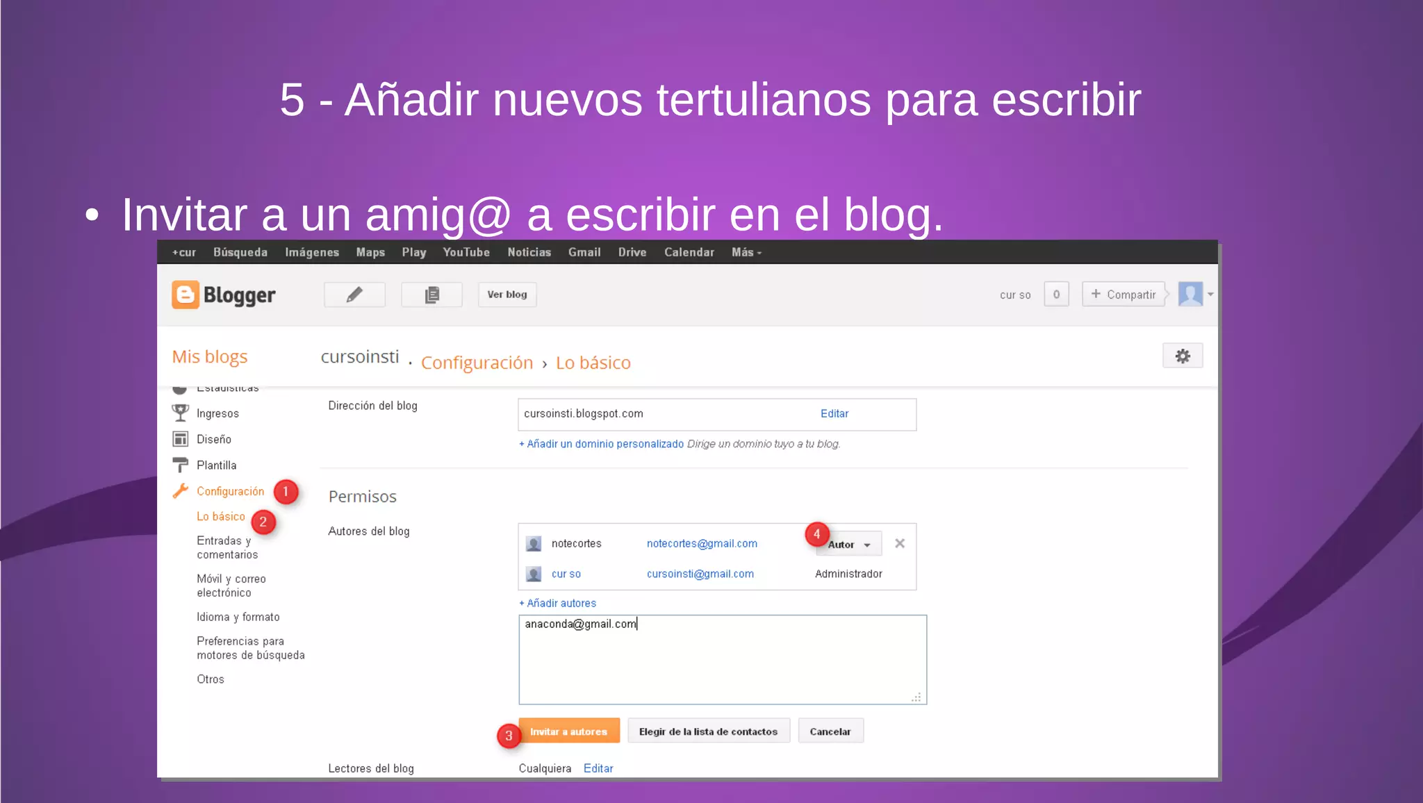Click the Mis blogs link

(210, 357)
